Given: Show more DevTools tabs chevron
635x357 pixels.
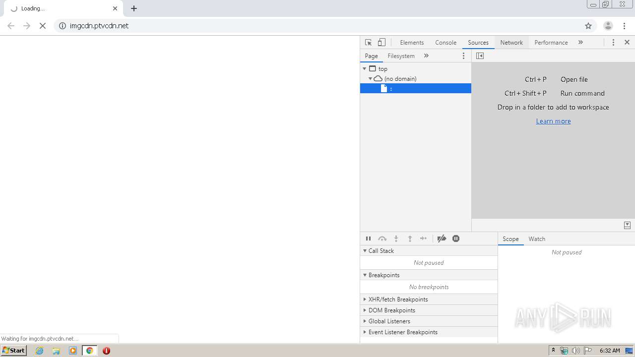Looking at the screenshot, I should coord(580,43).
